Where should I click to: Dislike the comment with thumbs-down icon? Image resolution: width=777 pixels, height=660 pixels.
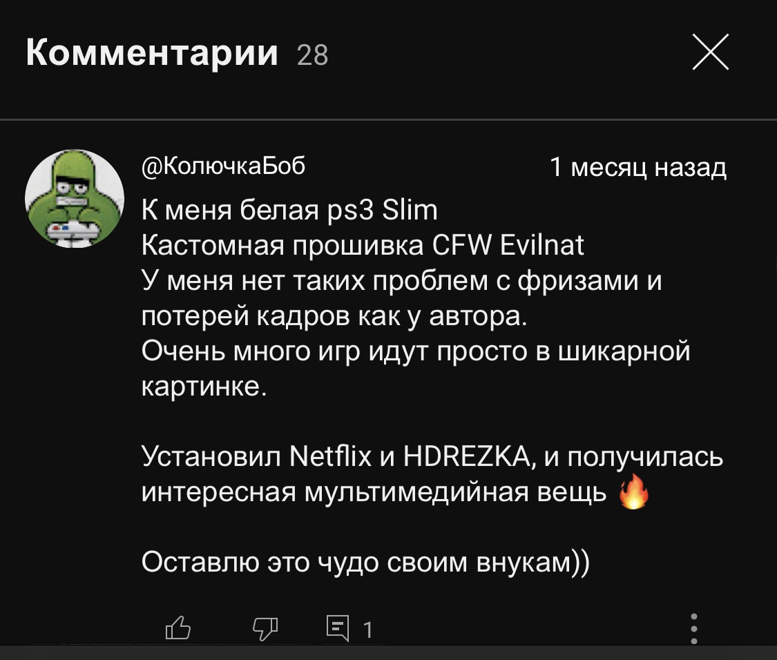265,629
